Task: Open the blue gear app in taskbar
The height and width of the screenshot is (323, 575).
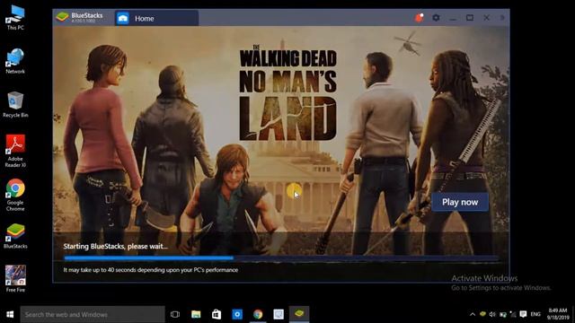Action: pyautogui.click(x=237, y=314)
